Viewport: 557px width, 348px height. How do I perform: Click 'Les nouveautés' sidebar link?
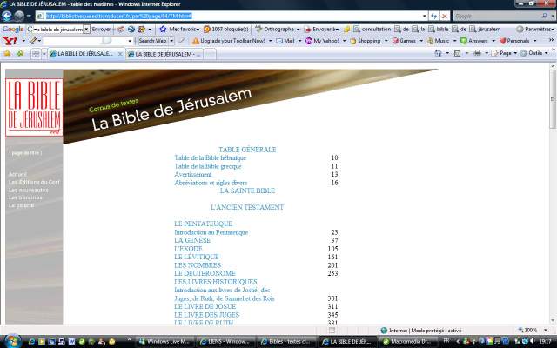pyautogui.click(x=29, y=190)
